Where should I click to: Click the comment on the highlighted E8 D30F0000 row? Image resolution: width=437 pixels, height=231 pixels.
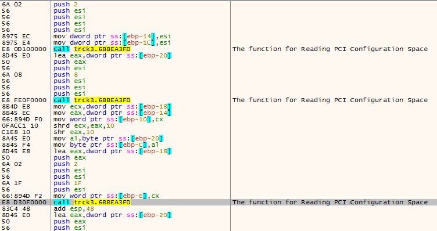coord(330,203)
